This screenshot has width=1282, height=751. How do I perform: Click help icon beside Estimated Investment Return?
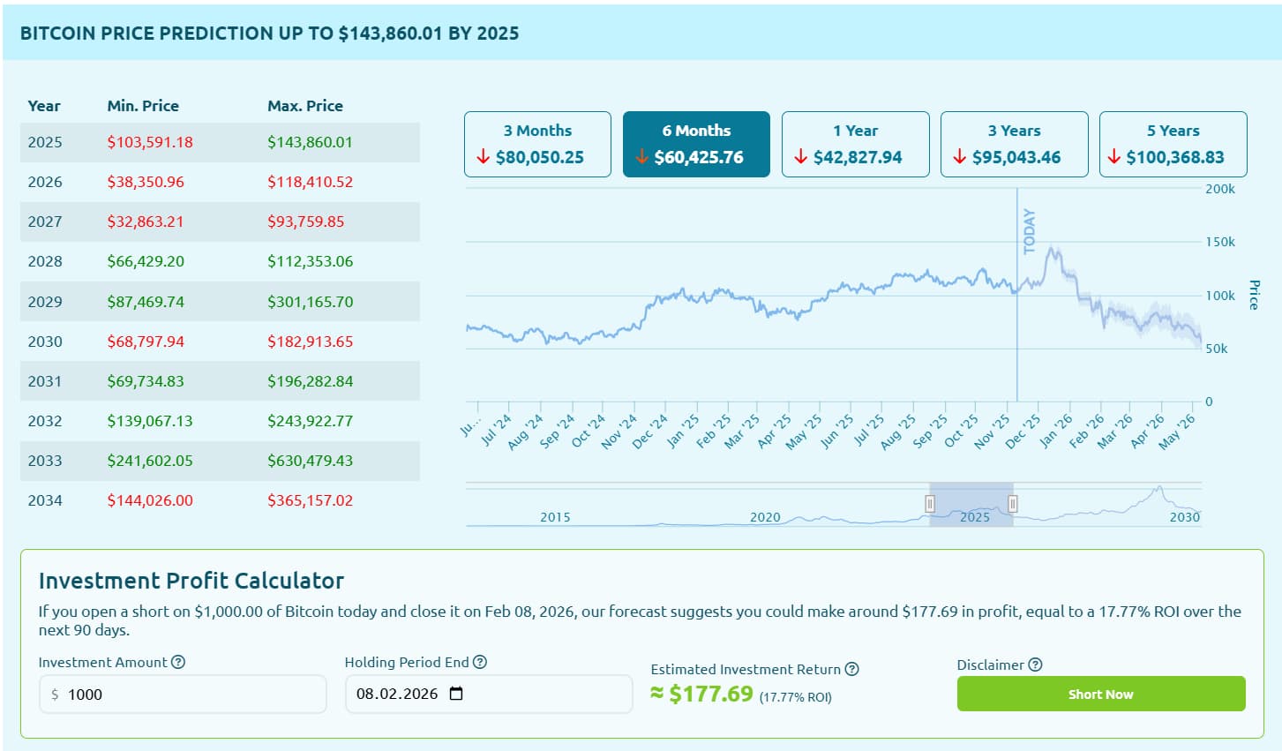(x=851, y=669)
